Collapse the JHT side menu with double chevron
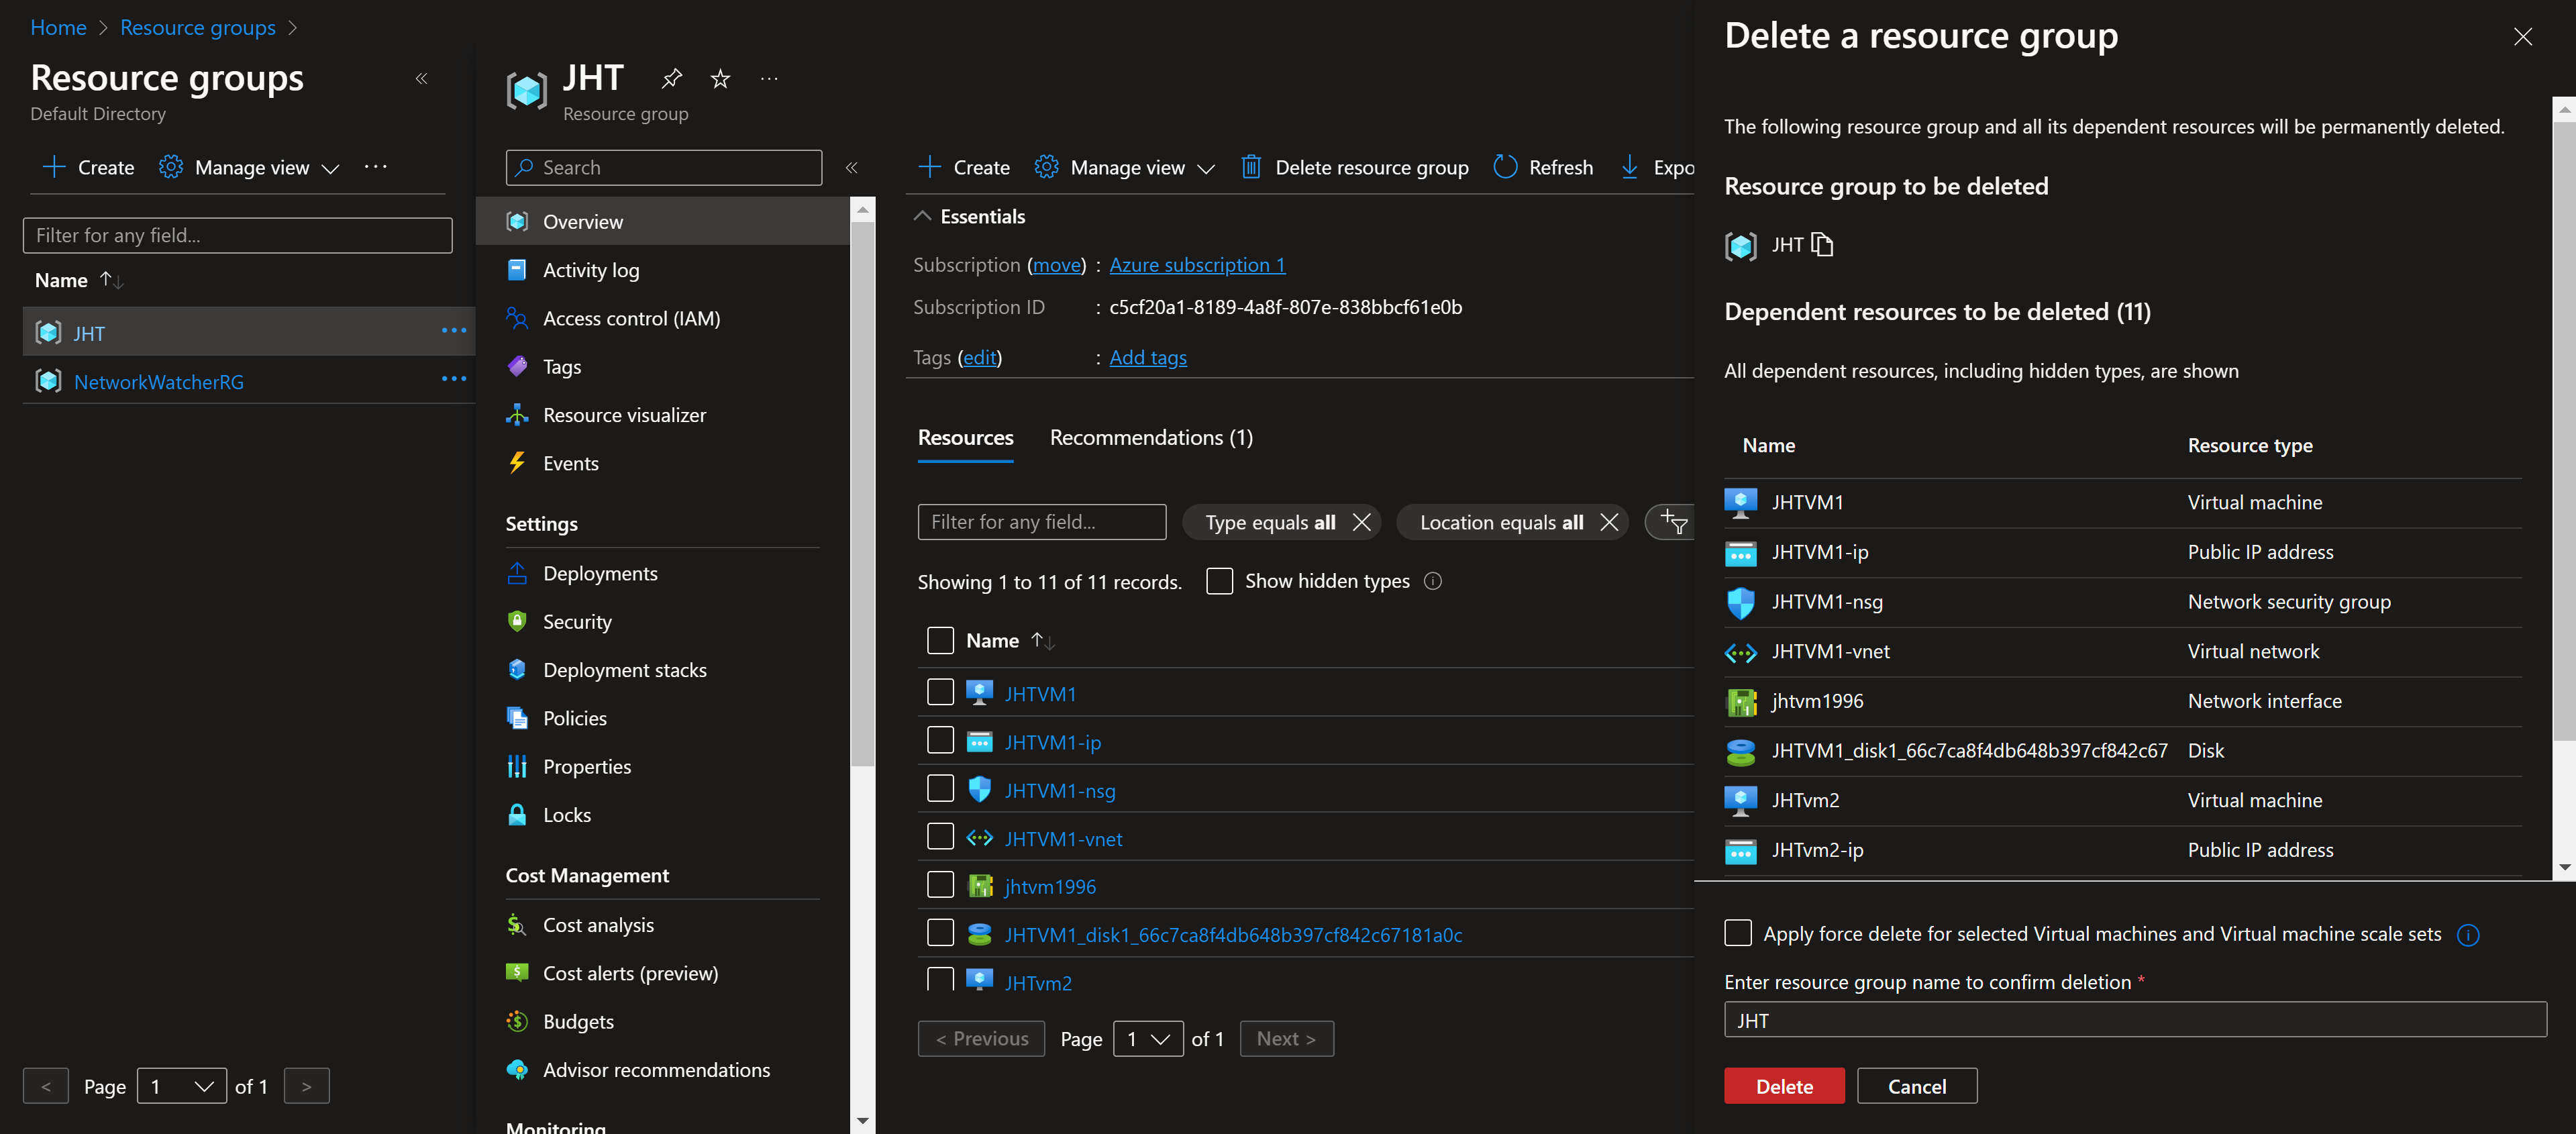This screenshot has height=1134, width=2576. coord(852,167)
